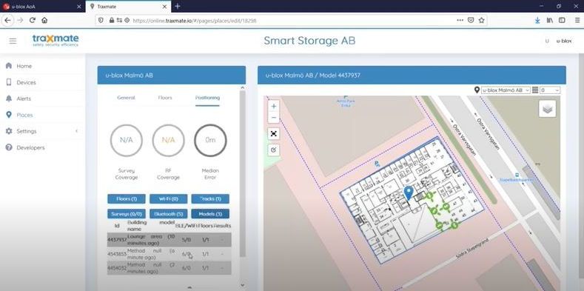Click the Models (3) button
This screenshot has width=584, height=291.
tap(210, 214)
